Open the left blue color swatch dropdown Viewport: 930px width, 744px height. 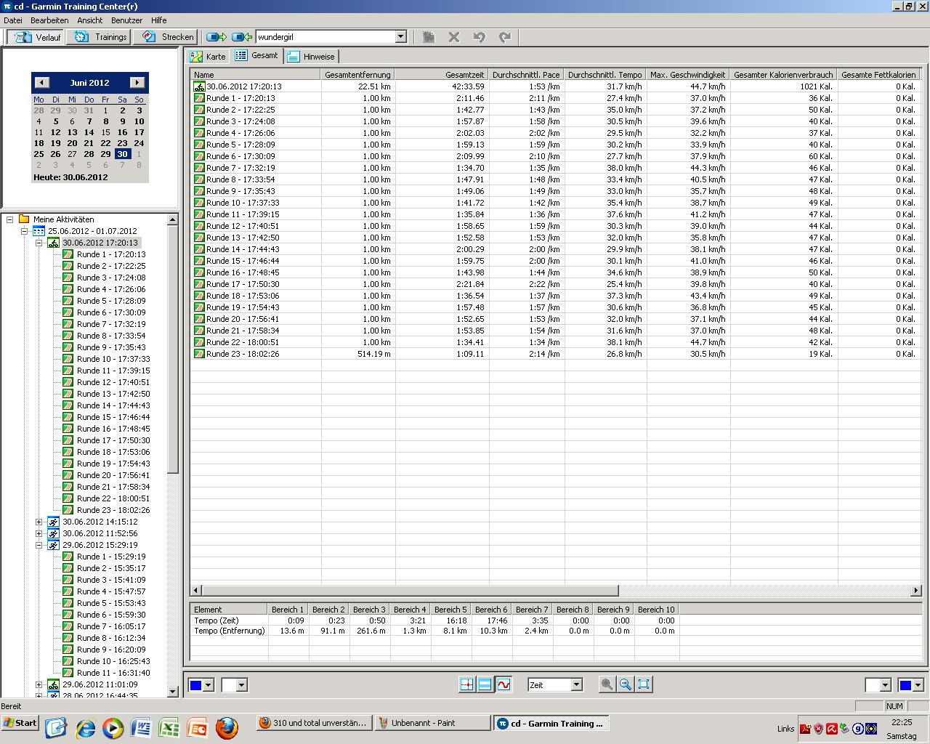[209, 685]
